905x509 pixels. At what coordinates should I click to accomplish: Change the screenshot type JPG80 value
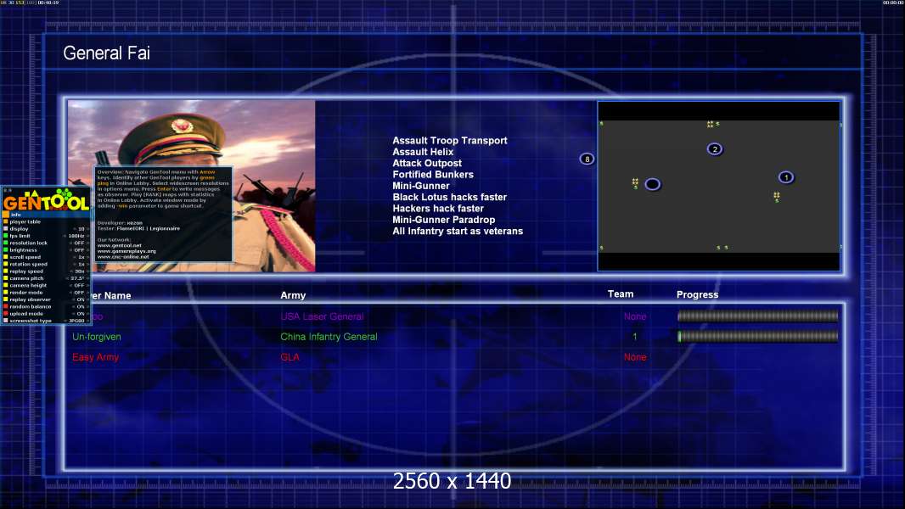tap(76, 321)
